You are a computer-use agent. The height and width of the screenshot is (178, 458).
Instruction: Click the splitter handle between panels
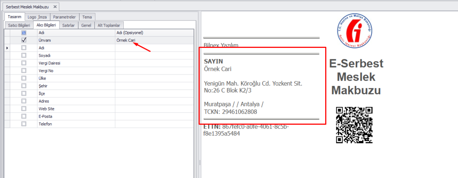pos(199,162)
